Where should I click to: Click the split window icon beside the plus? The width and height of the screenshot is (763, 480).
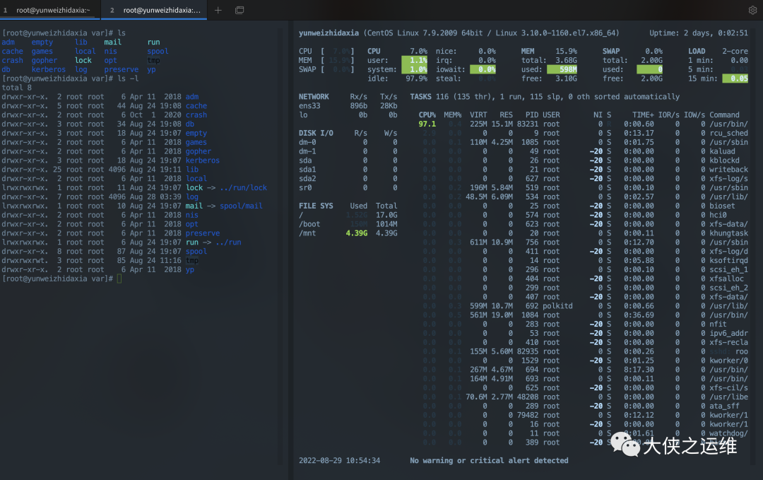[x=239, y=11]
